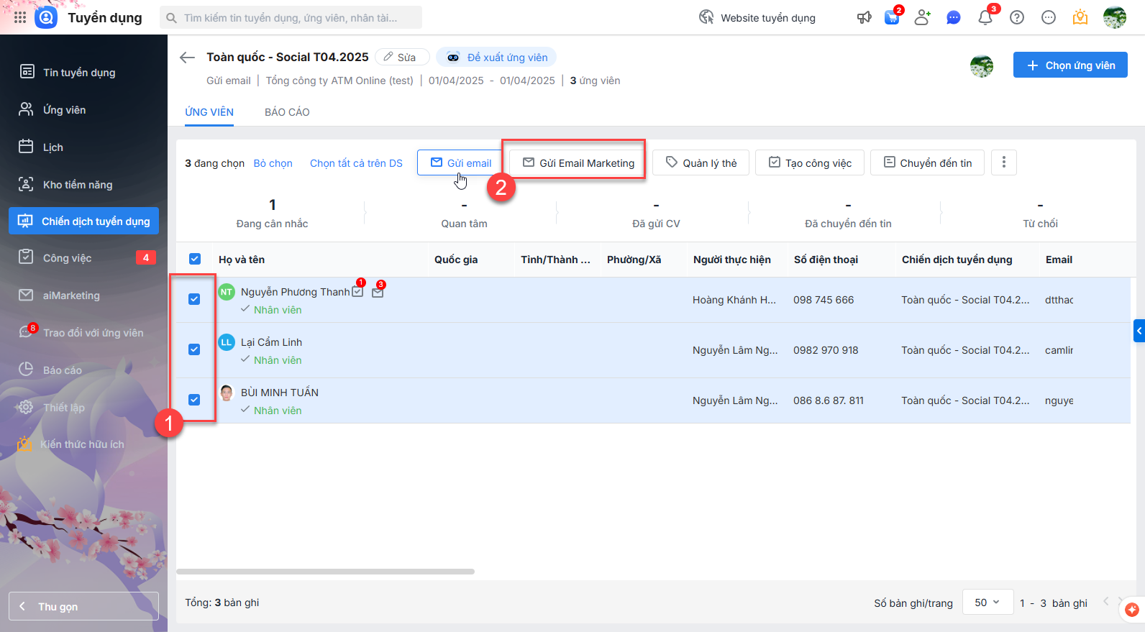Open the records per page dropdown
1145x632 pixels.
[x=987, y=603]
